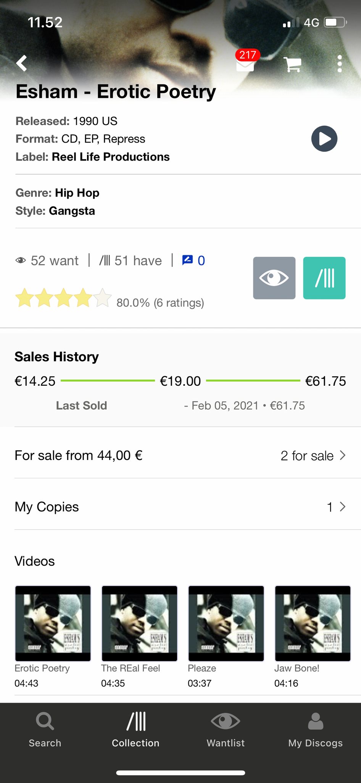Toggle the green collection button
The height and width of the screenshot is (783, 361).
pyautogui.click(x=324, y=278)
